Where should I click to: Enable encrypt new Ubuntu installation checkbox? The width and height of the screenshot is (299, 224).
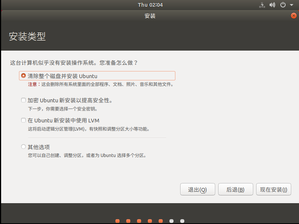(23, 100)
